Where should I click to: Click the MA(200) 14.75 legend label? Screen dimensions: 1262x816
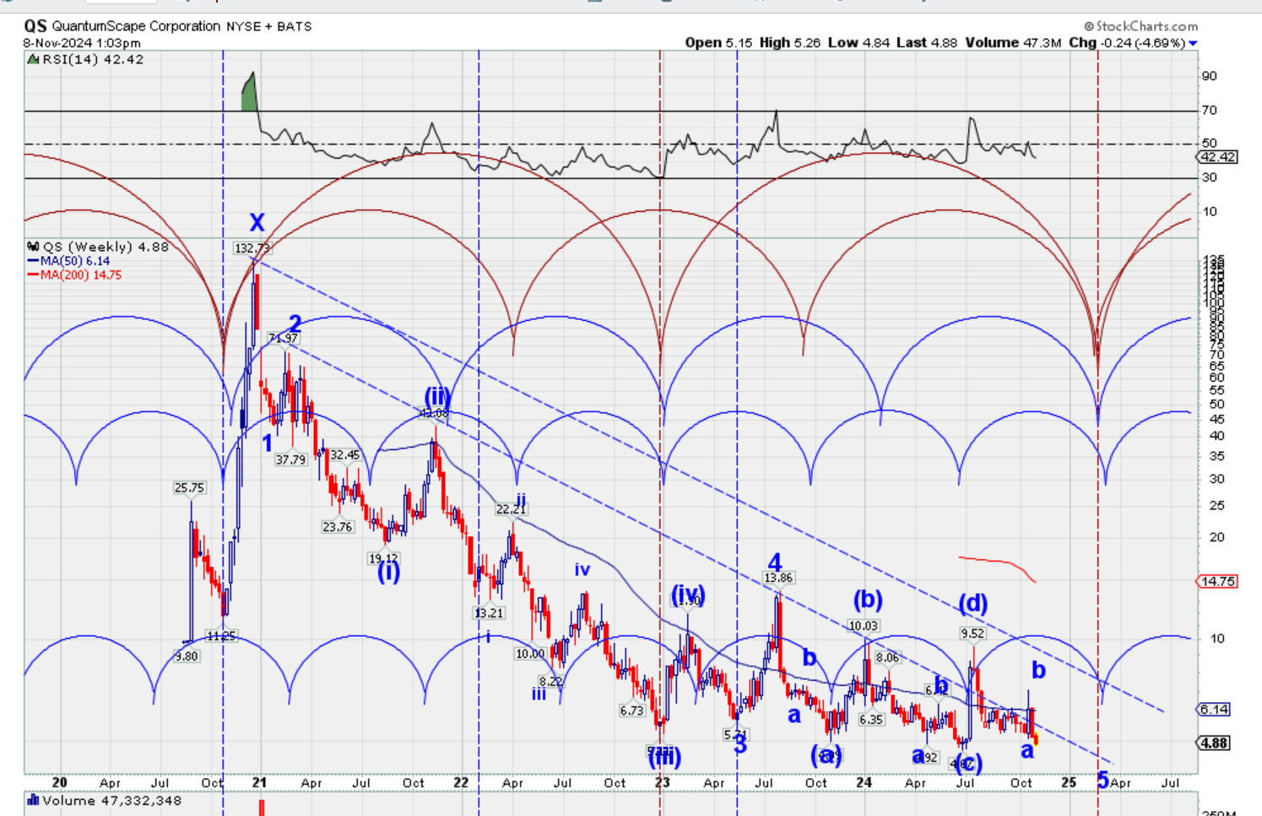click(81, 275)
